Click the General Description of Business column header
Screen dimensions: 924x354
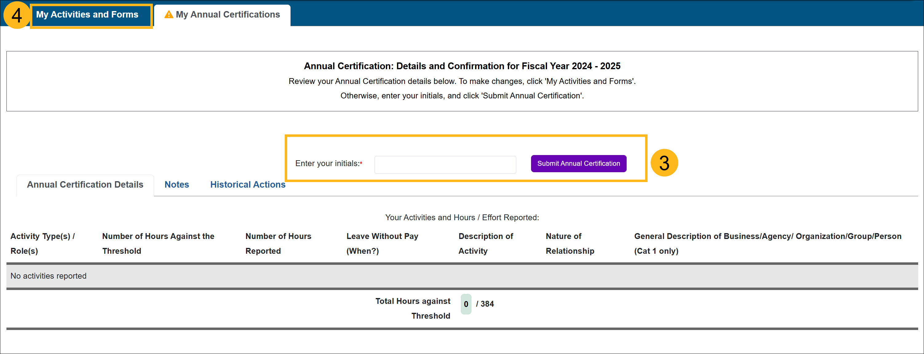767,244
